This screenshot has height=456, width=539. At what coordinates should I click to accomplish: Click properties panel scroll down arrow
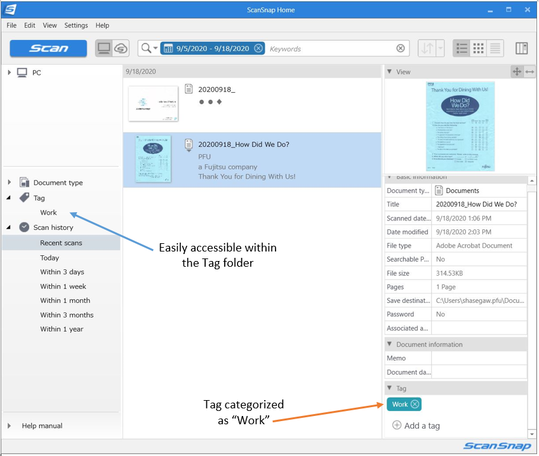(532, 434)
